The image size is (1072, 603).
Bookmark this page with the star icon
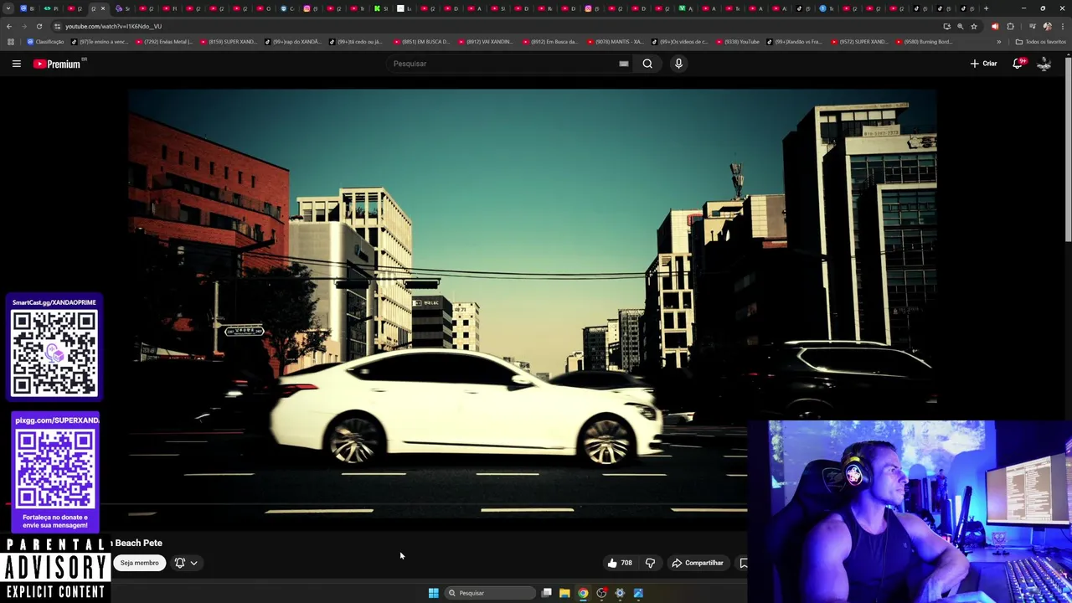tap(974, 26)
